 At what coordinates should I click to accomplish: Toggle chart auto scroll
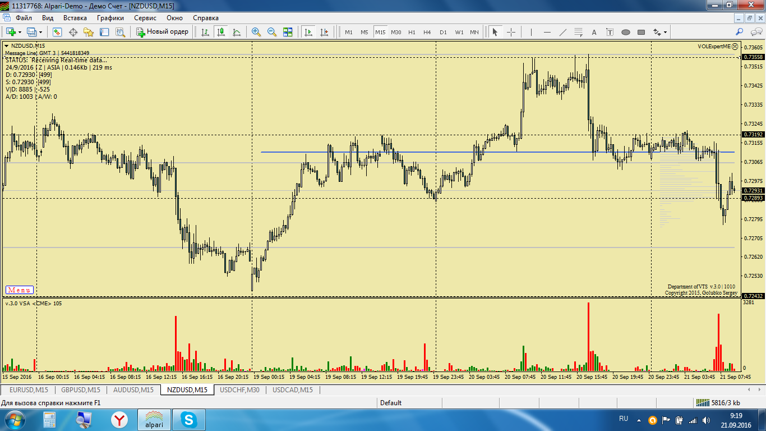308,32
